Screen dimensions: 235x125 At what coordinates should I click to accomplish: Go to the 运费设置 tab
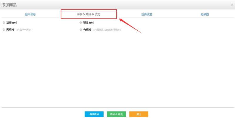click(147, 14)
